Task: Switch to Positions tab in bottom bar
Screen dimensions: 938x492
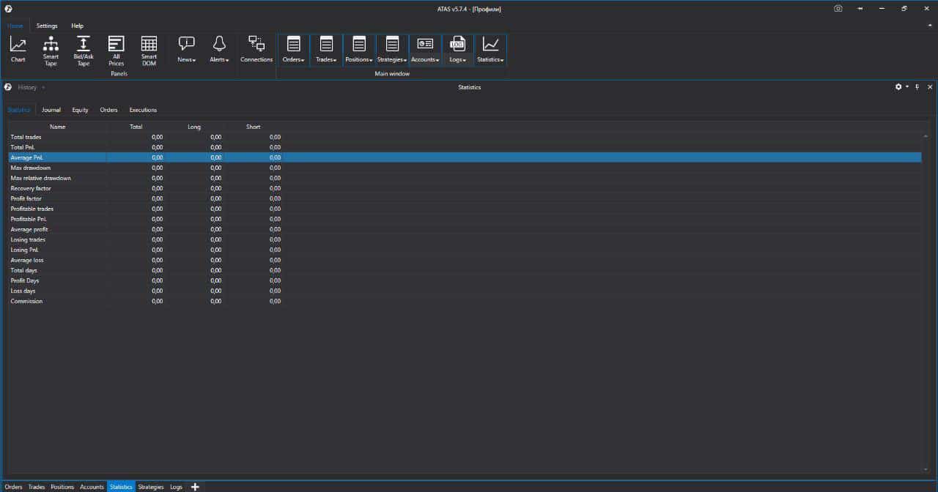Action: pos(62,487)
